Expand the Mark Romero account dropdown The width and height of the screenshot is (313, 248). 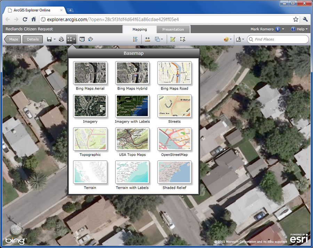[x=283, y=29]
